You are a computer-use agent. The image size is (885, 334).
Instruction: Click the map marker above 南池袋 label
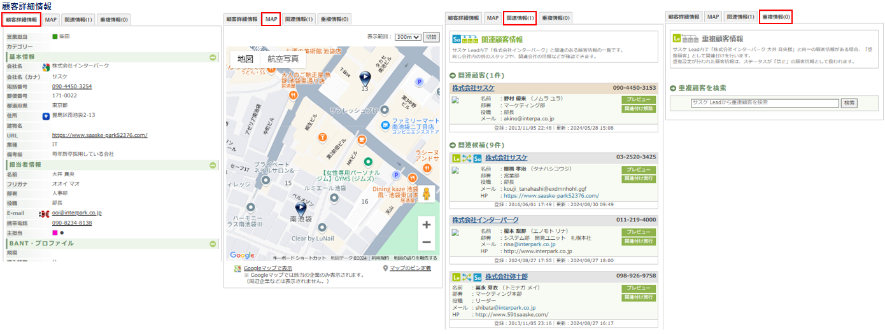301,209
